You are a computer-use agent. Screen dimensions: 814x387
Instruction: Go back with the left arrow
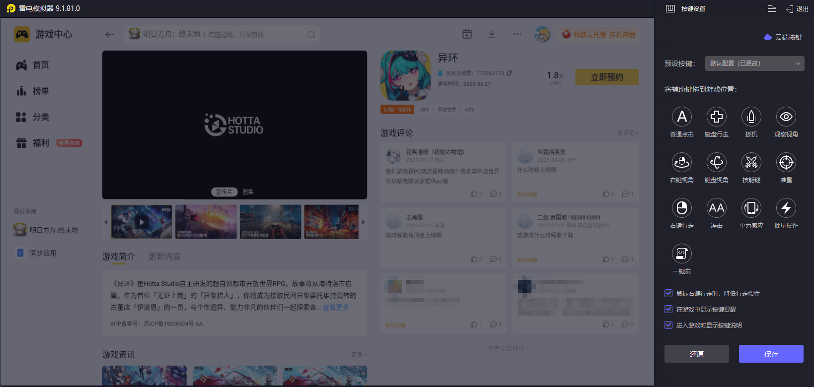[x=110, y=34]
